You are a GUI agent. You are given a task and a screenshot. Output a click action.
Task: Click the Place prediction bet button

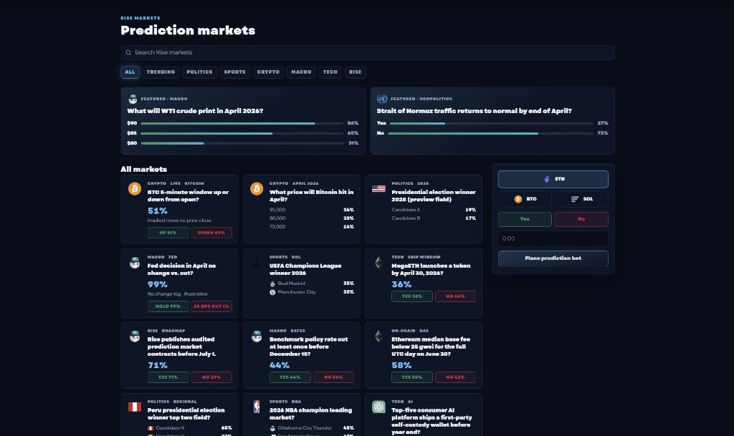coord(553,258)
